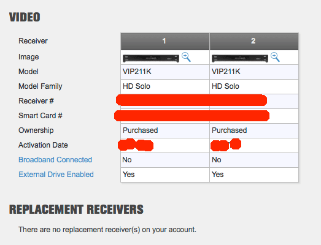Screen dimensions: 321x245
Task: Select VIP211K model cell for receiver 1
Action: [165, 72]
